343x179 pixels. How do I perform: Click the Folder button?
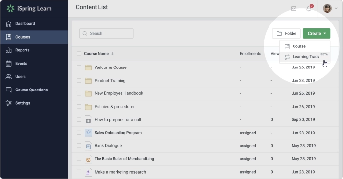[x=286, y=33]
